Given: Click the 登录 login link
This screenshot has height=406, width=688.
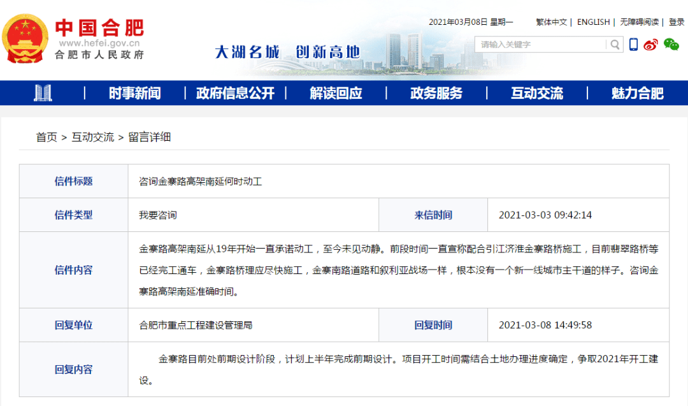Looking at the screenshot, I should [x=677, y=22].
